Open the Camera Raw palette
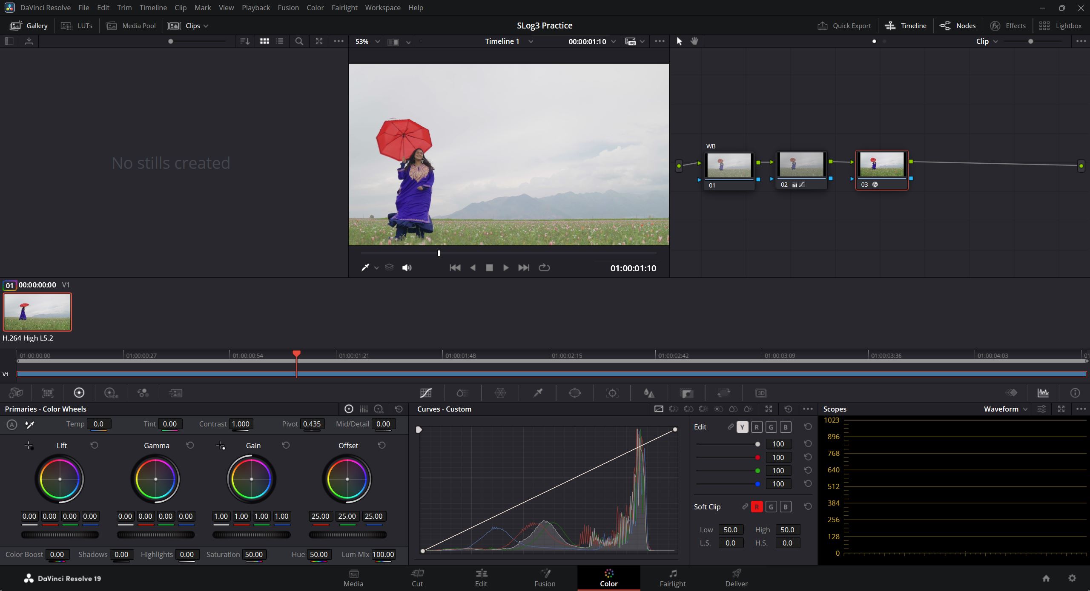The height and width of the screenshot is (591, 1090). 16,393
